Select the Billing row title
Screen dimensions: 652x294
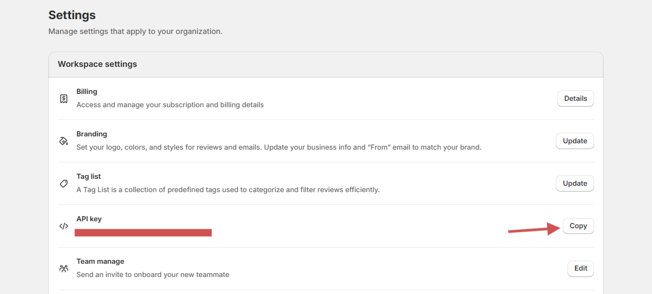click(x=87, y=92)
